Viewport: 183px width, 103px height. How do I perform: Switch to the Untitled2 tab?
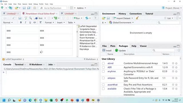point(11,14)
